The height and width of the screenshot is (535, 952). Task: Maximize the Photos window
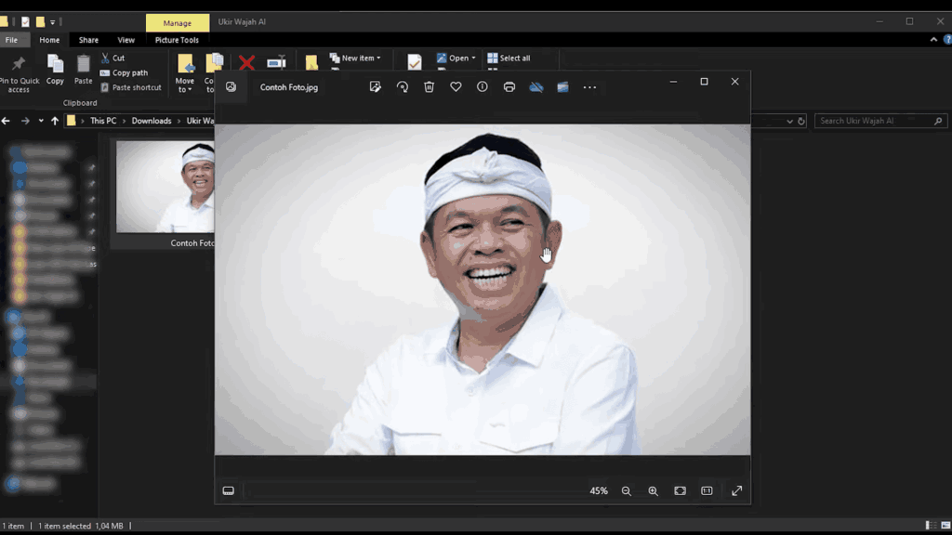(x=705, y=82)
